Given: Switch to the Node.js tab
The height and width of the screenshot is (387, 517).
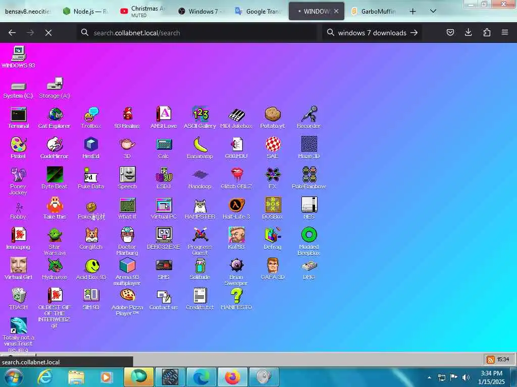Looking at the screenshot, I should click(86, 11).
